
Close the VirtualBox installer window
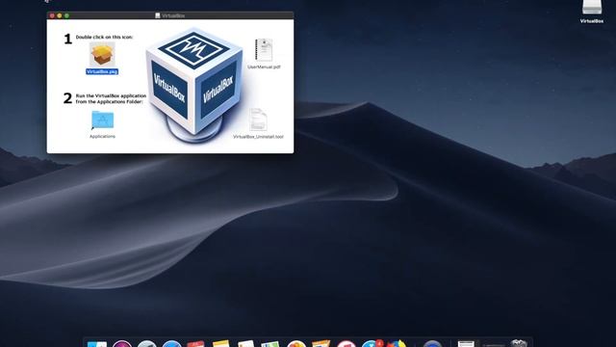52,15
